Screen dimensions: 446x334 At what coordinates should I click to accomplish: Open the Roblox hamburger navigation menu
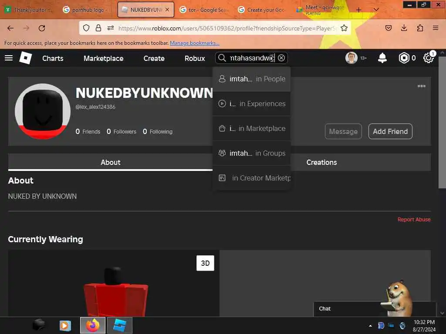pos(9,58)
